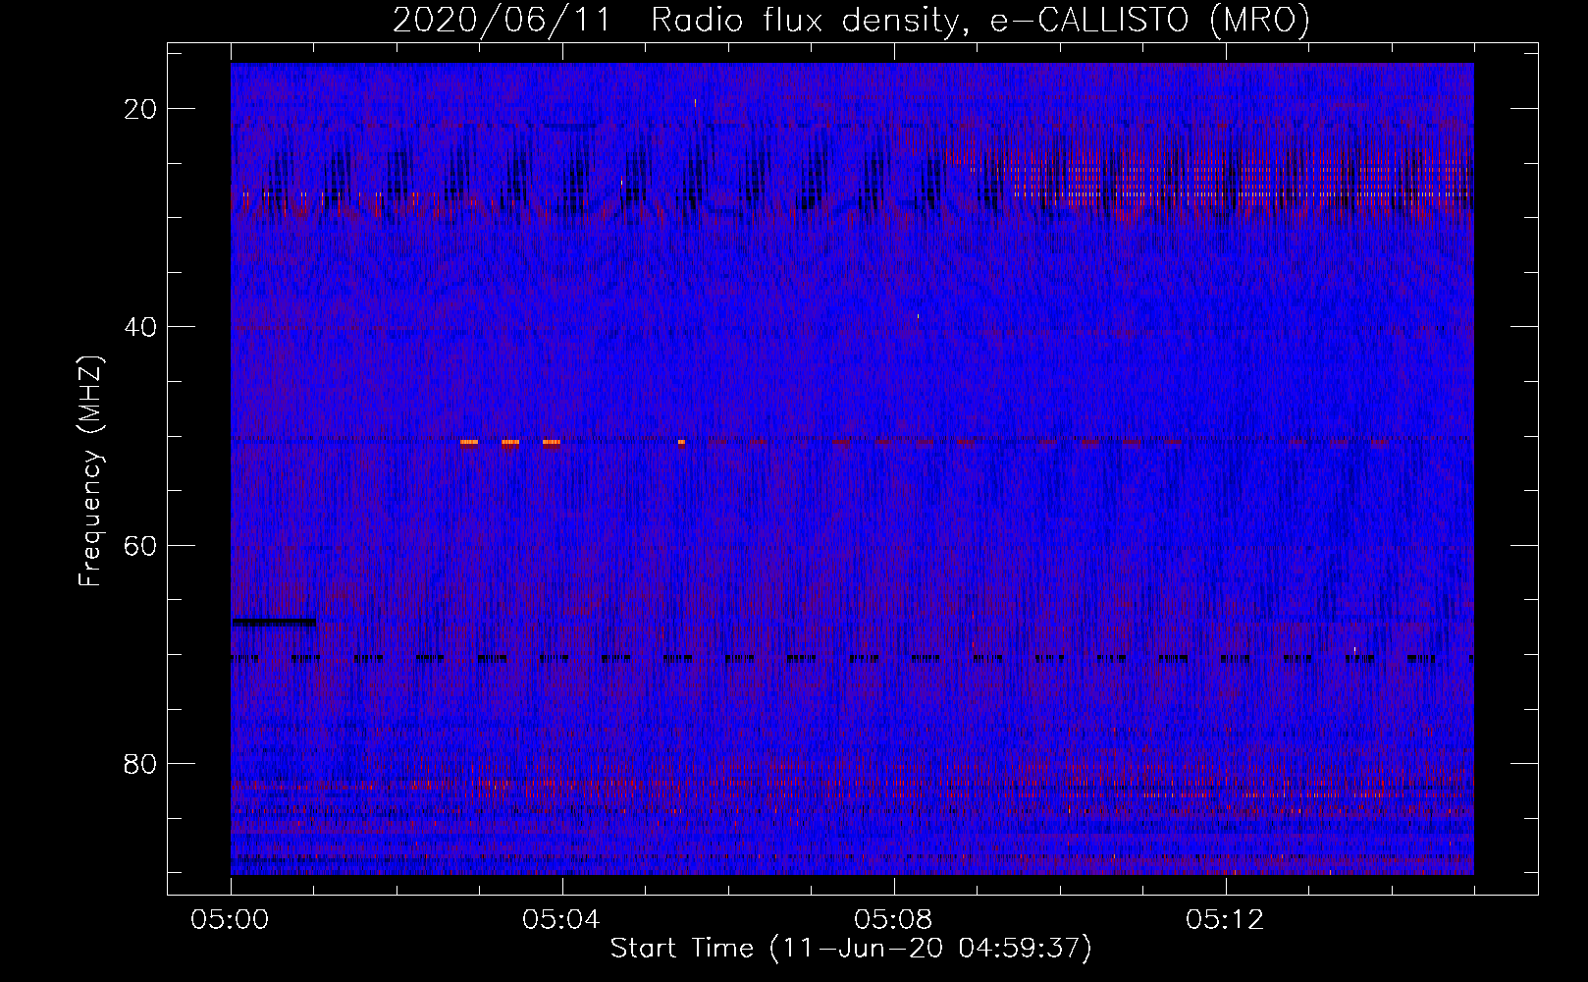Click the 80 MHz frequency tick label

click(x=140, y=763)
